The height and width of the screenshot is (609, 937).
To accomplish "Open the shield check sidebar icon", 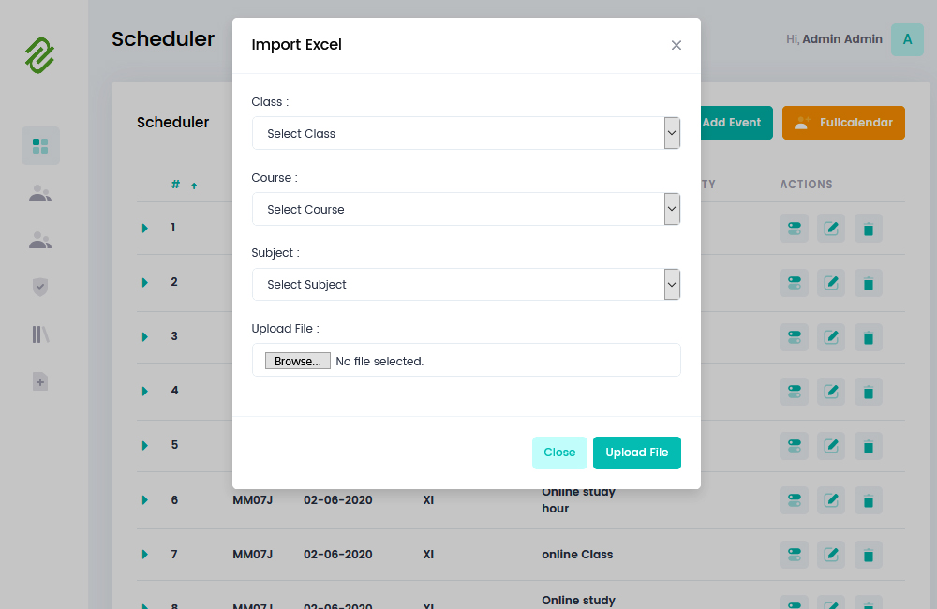I will tap(40, 287).
